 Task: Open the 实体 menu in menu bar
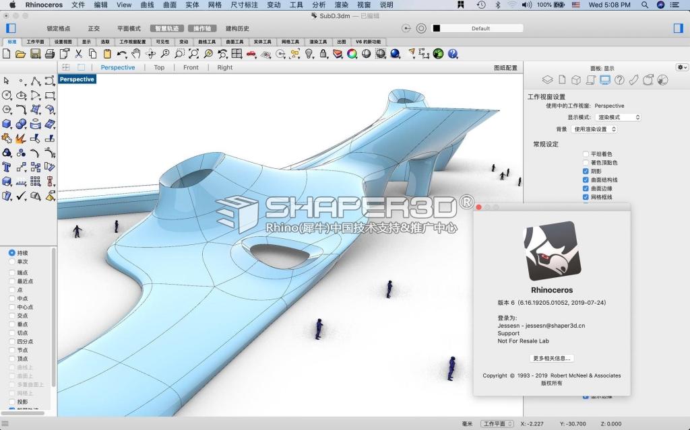click(192, 5)
